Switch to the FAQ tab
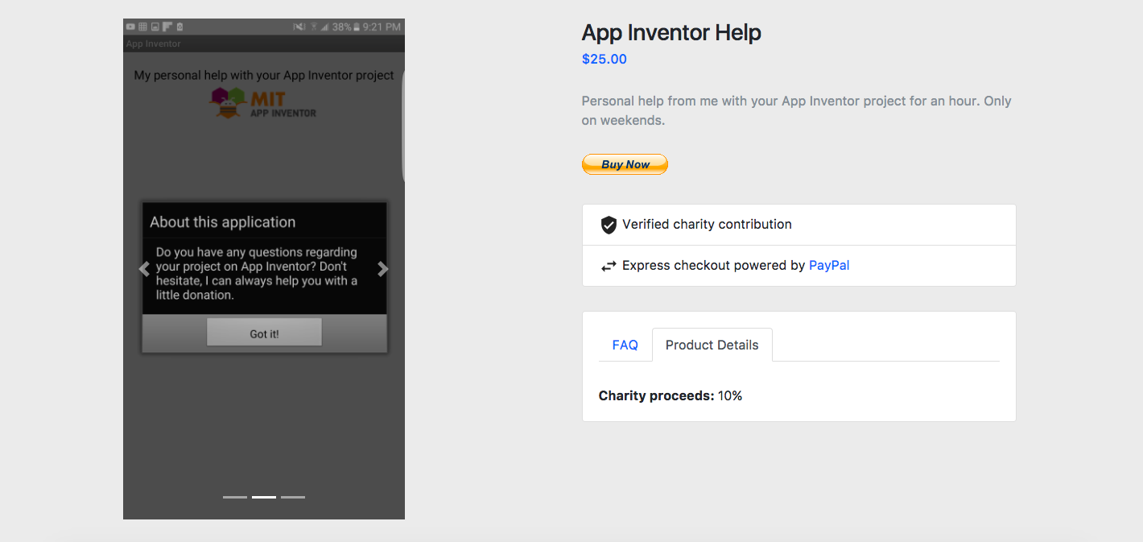This screenshot has height=542, width=1143. [x=625, y=345]
